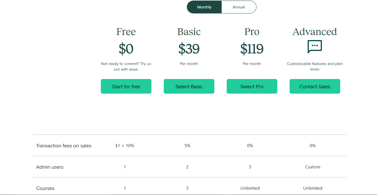Click the Customizable features and plan limits text

point(315,66)
